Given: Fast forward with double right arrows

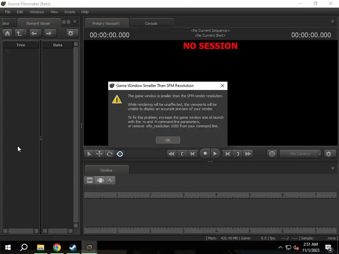Looking at the screenshot, I should pyautogui.click(x=248, y=154).
